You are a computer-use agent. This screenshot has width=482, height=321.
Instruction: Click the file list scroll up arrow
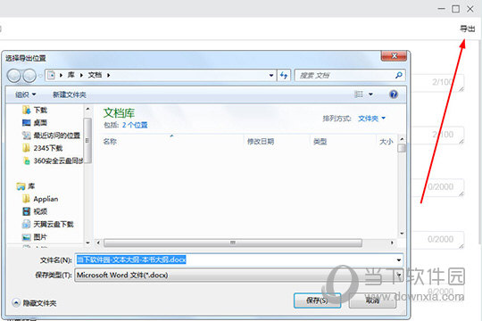tap(402, 139)
